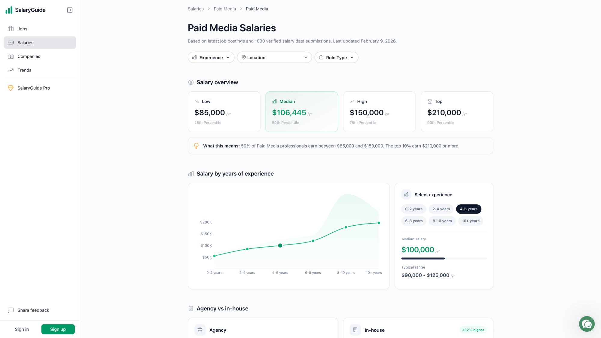Viewport: 601px width, 338px height.
Task: Open Trends via the arrow icon
Action: pos(11,70)
